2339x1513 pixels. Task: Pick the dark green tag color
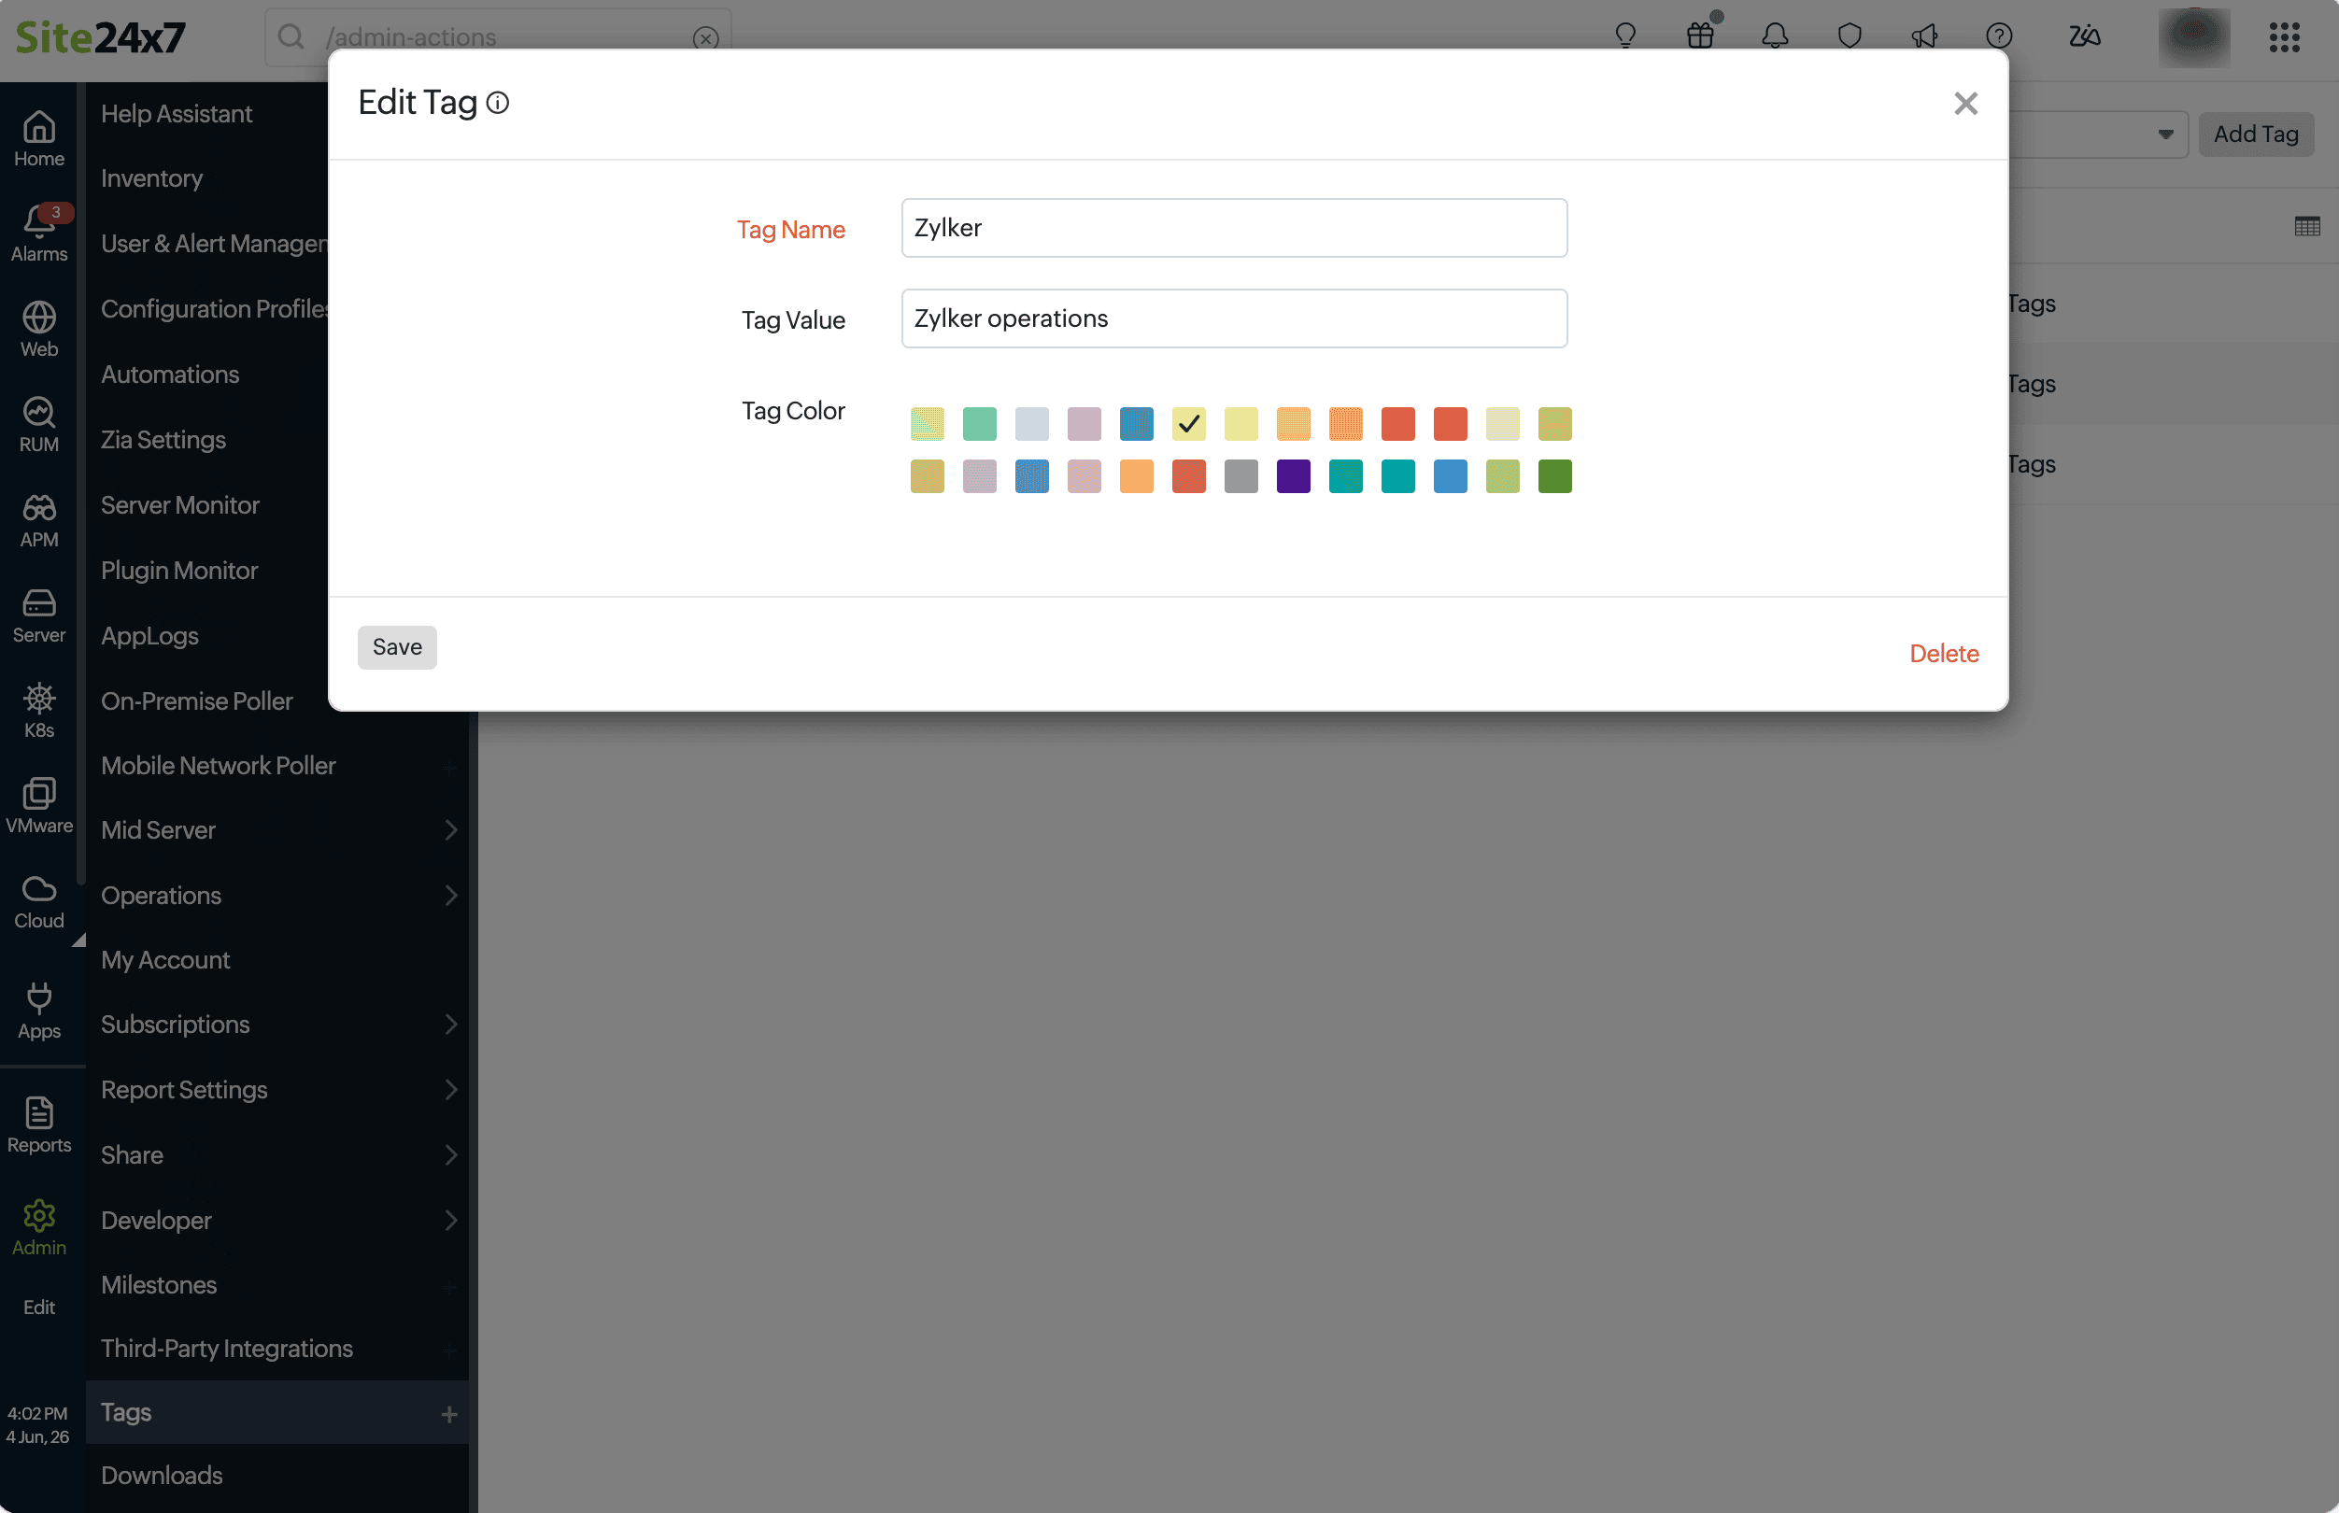(1554, 476)
